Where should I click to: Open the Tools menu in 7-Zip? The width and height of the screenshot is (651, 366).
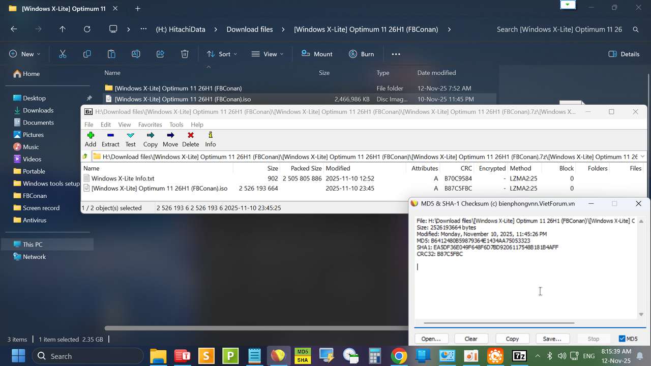point(176,124)
